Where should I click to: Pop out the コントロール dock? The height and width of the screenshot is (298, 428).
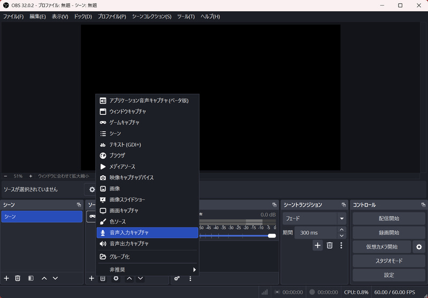[423, 205]
